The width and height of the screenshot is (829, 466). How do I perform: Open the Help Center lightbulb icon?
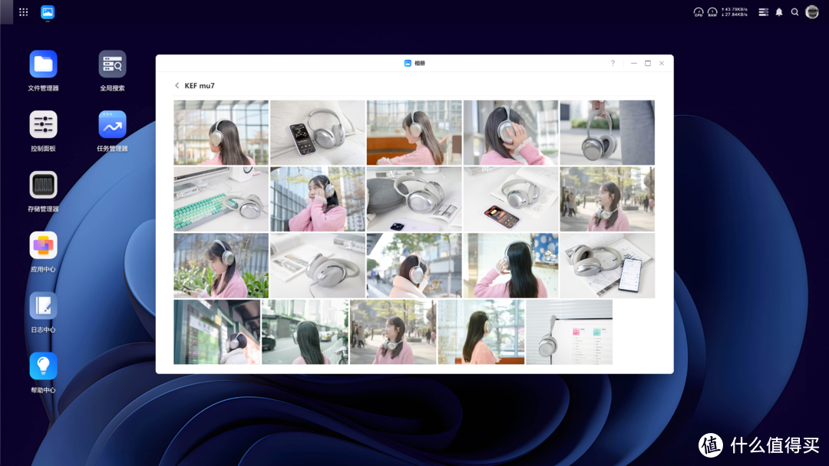click(x=44, y=366)
